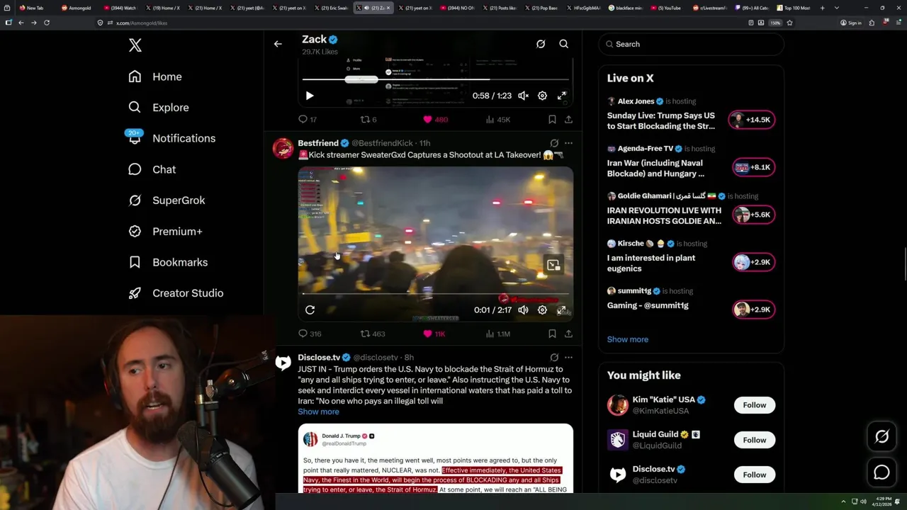The width and height of the screenshot is (907, 510).
Task: Open Creator Studio in the sidebar
Action: pyautogui.click(x=176, y=293)
